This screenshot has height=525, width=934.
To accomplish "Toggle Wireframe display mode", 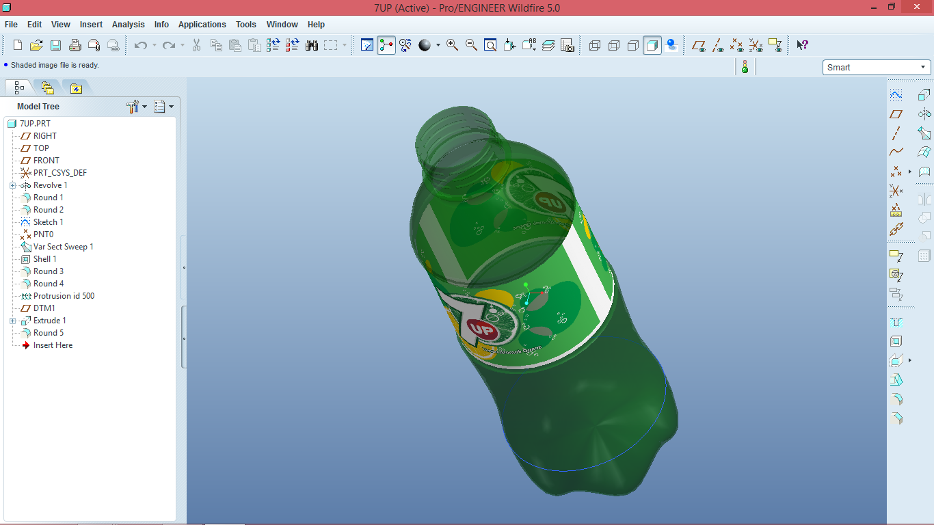I will pos(595,45).
